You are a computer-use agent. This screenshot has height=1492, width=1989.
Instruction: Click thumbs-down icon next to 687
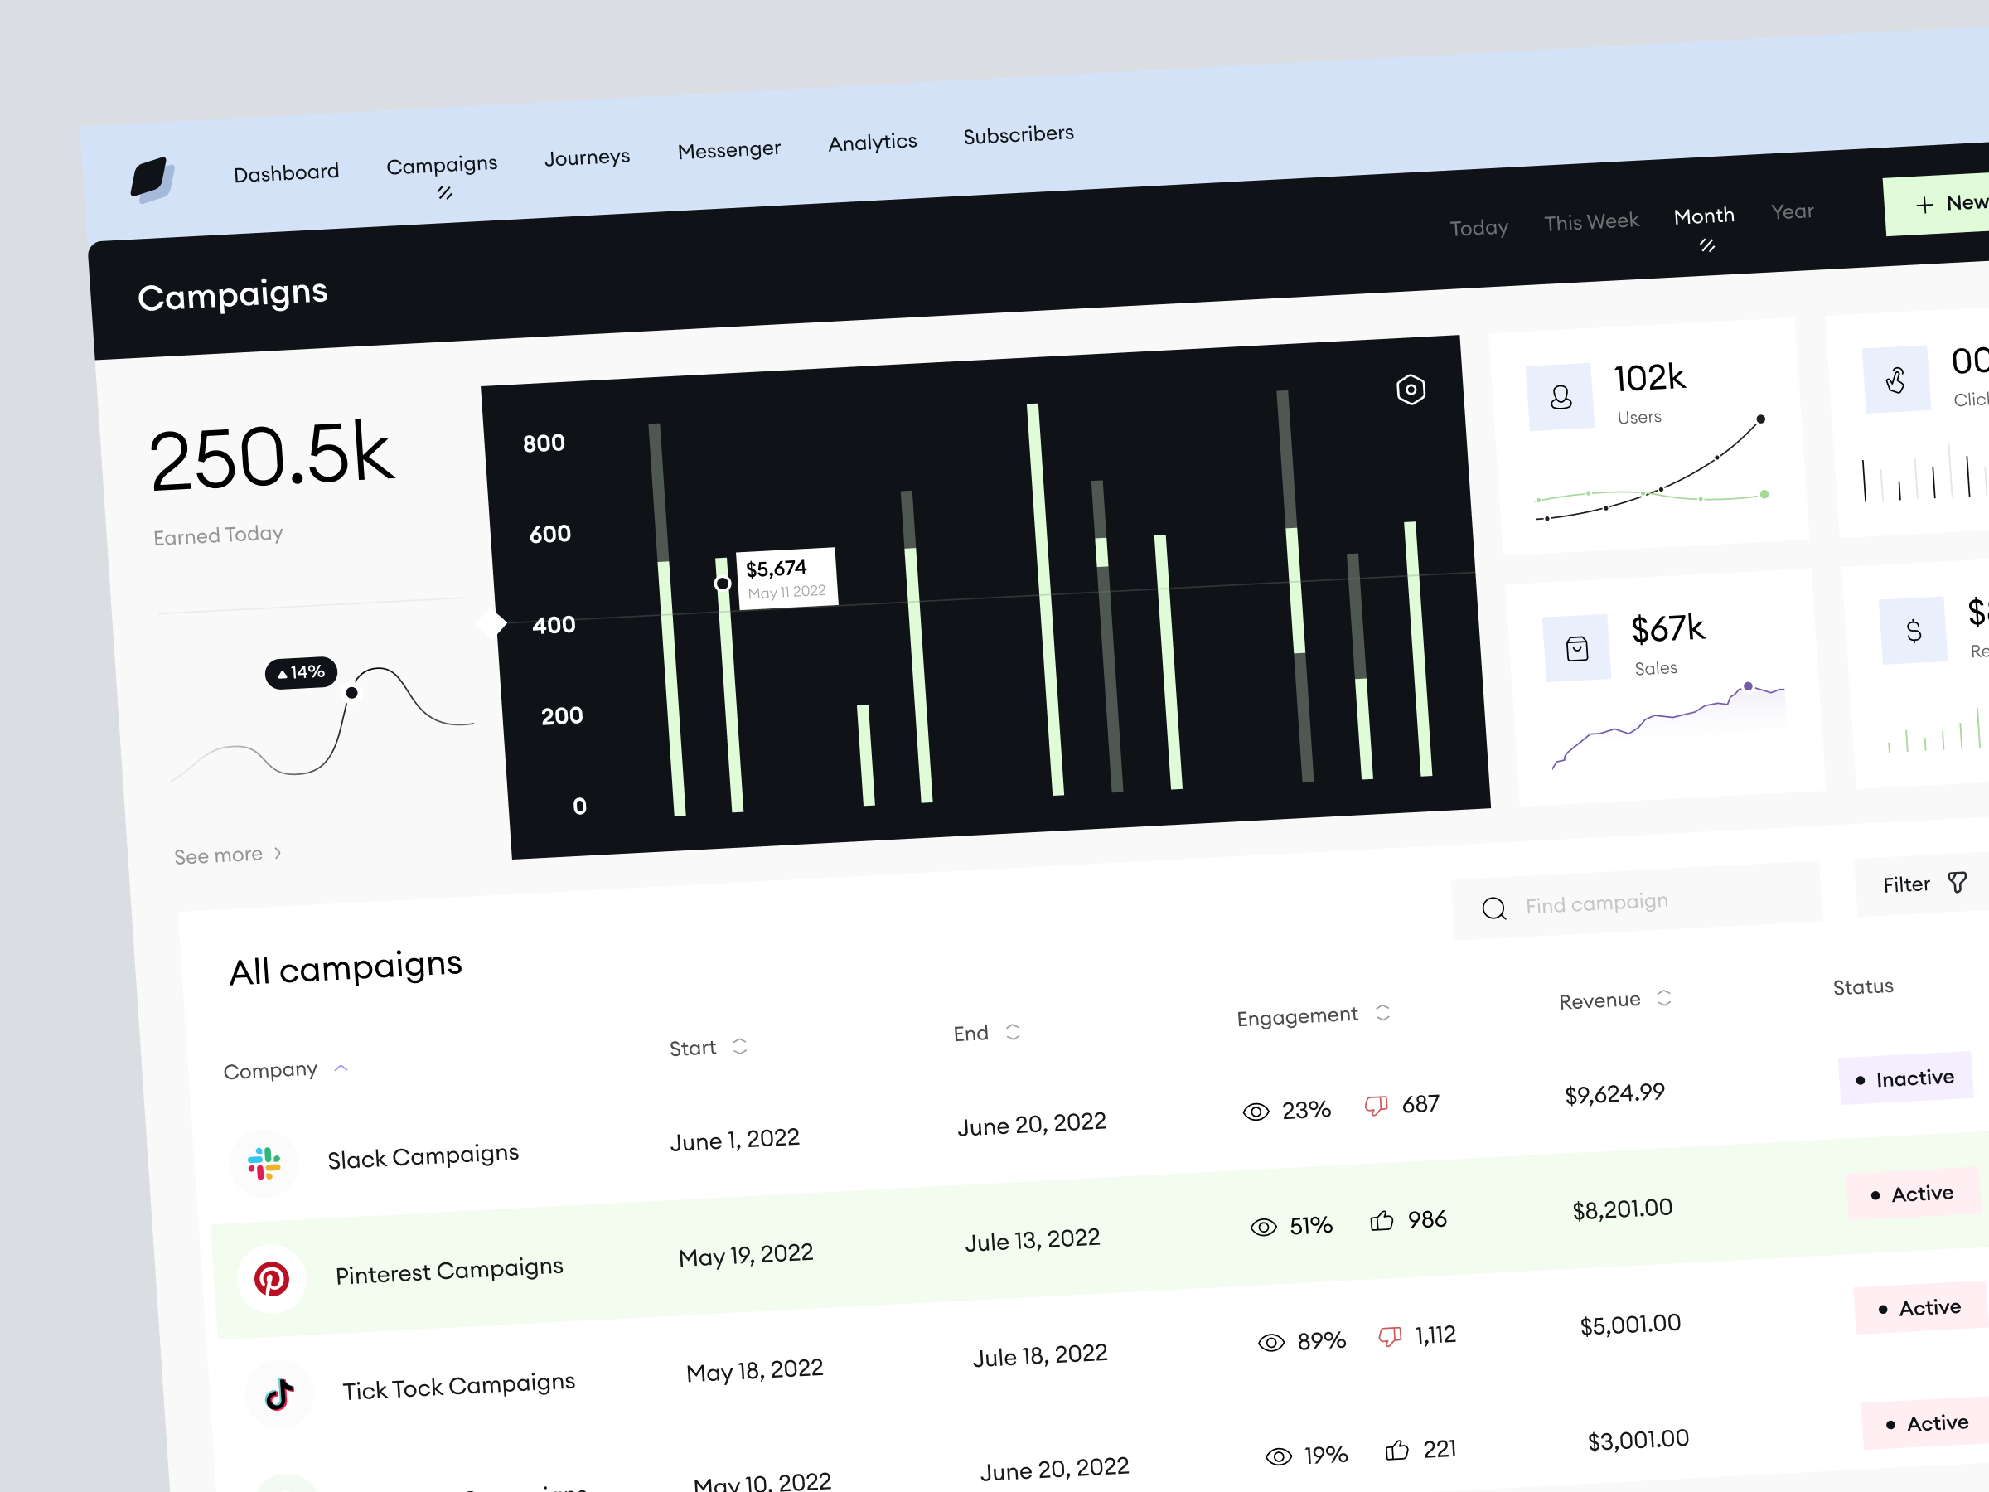1376,1105
